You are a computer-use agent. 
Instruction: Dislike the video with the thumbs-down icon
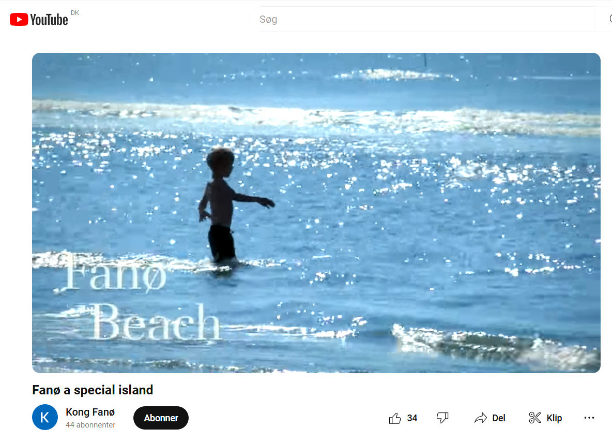[x=442, y=418]
